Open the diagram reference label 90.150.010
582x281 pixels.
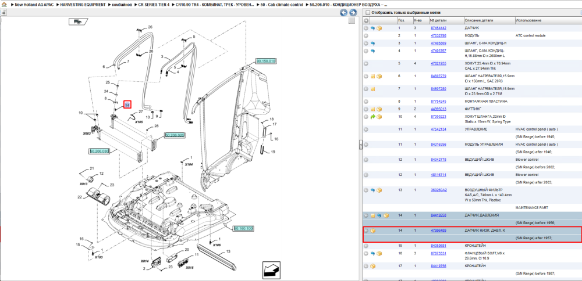266,61
